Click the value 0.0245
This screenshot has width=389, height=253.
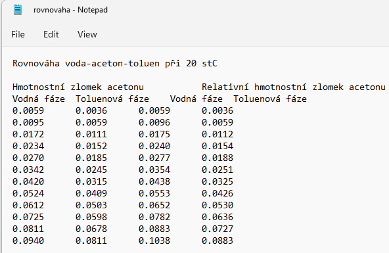[x=91, y=170]
